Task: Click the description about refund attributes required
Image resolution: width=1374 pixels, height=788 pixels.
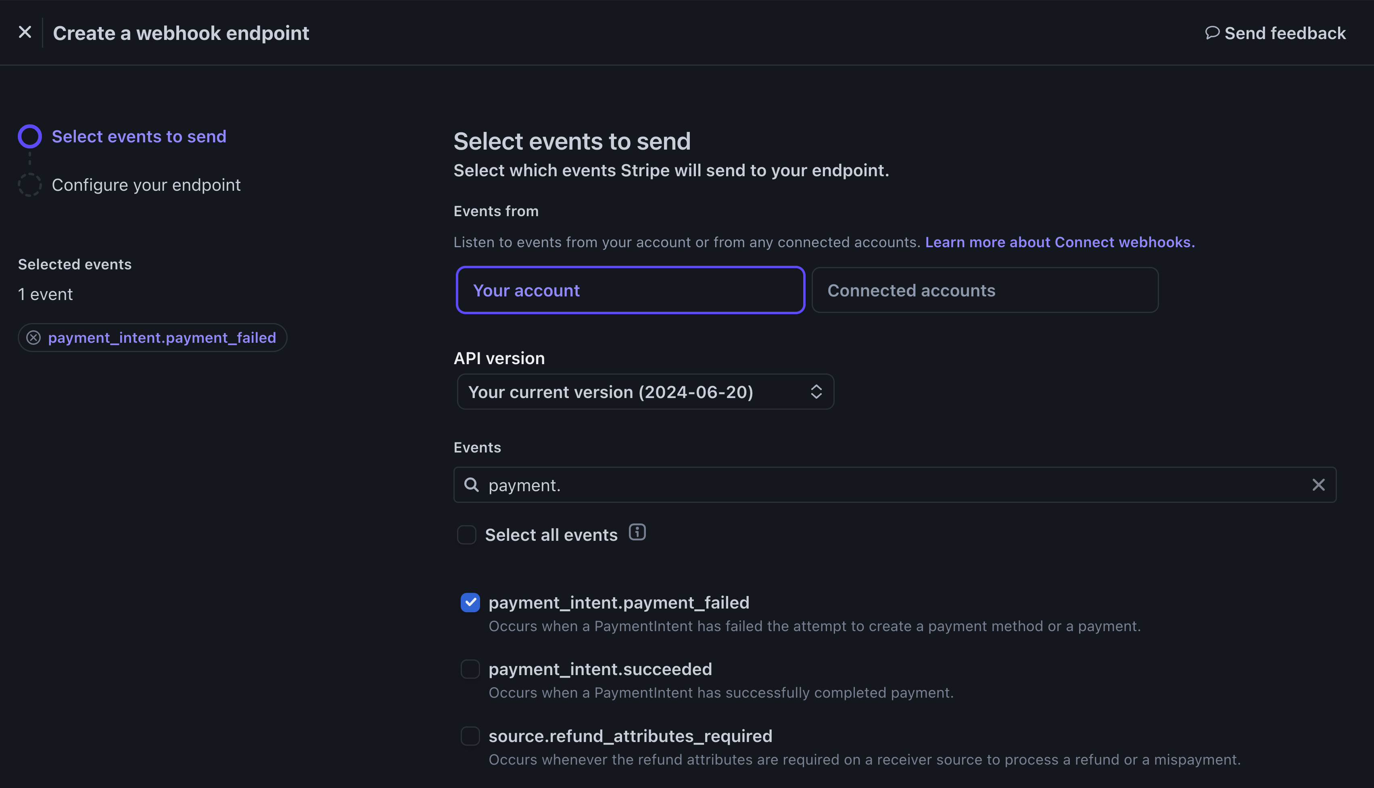Action: click(x=864, y=760)
